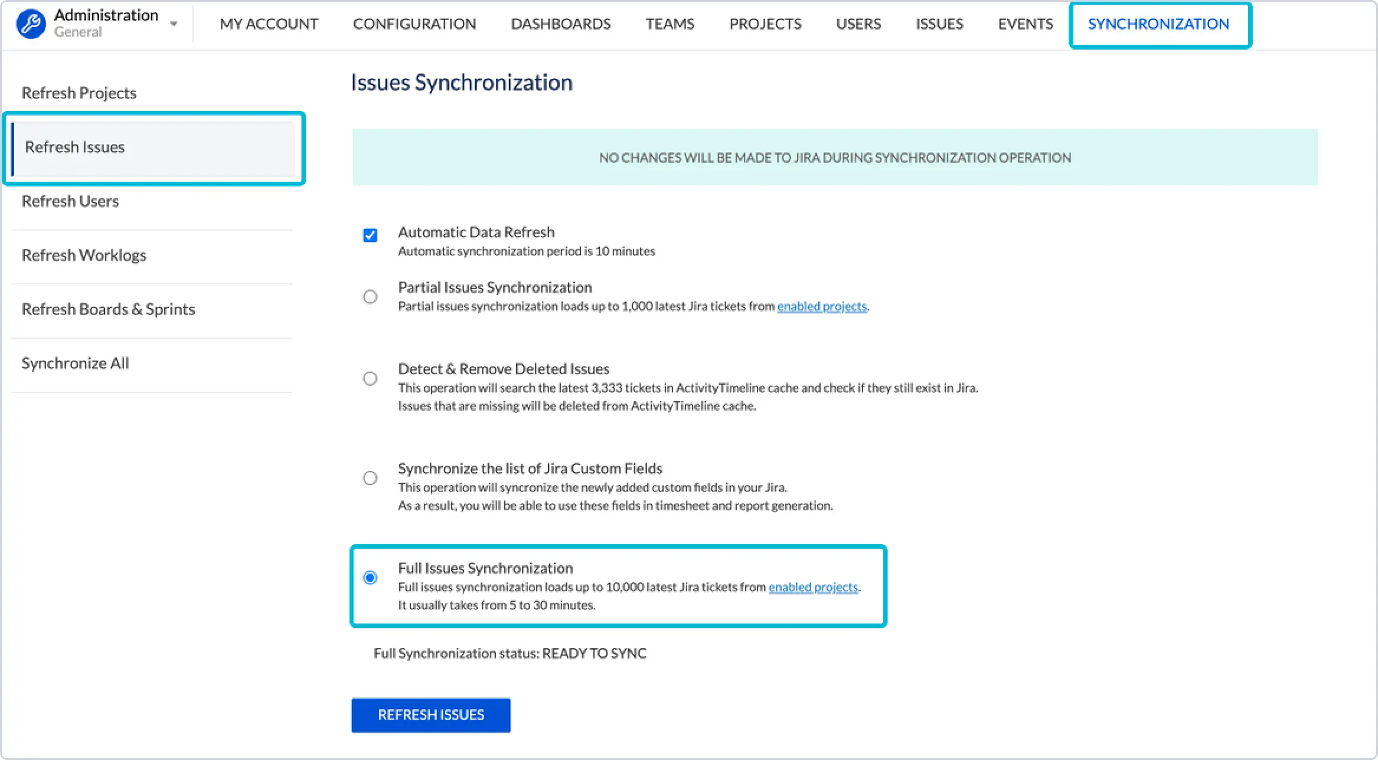Open the My Account tab
Screen dimensions: 1378x760
(269, 24)
